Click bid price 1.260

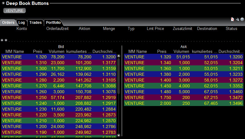pyautogui.click(x=41, y=92)
